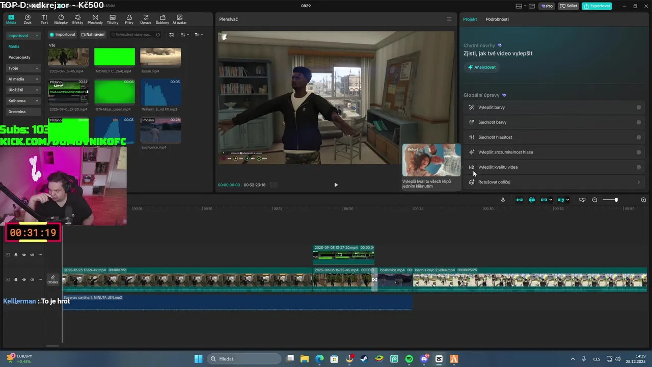652x367 pixels.
Task: Select Média in the left sidebar
Action: click(x=14, y=46)
